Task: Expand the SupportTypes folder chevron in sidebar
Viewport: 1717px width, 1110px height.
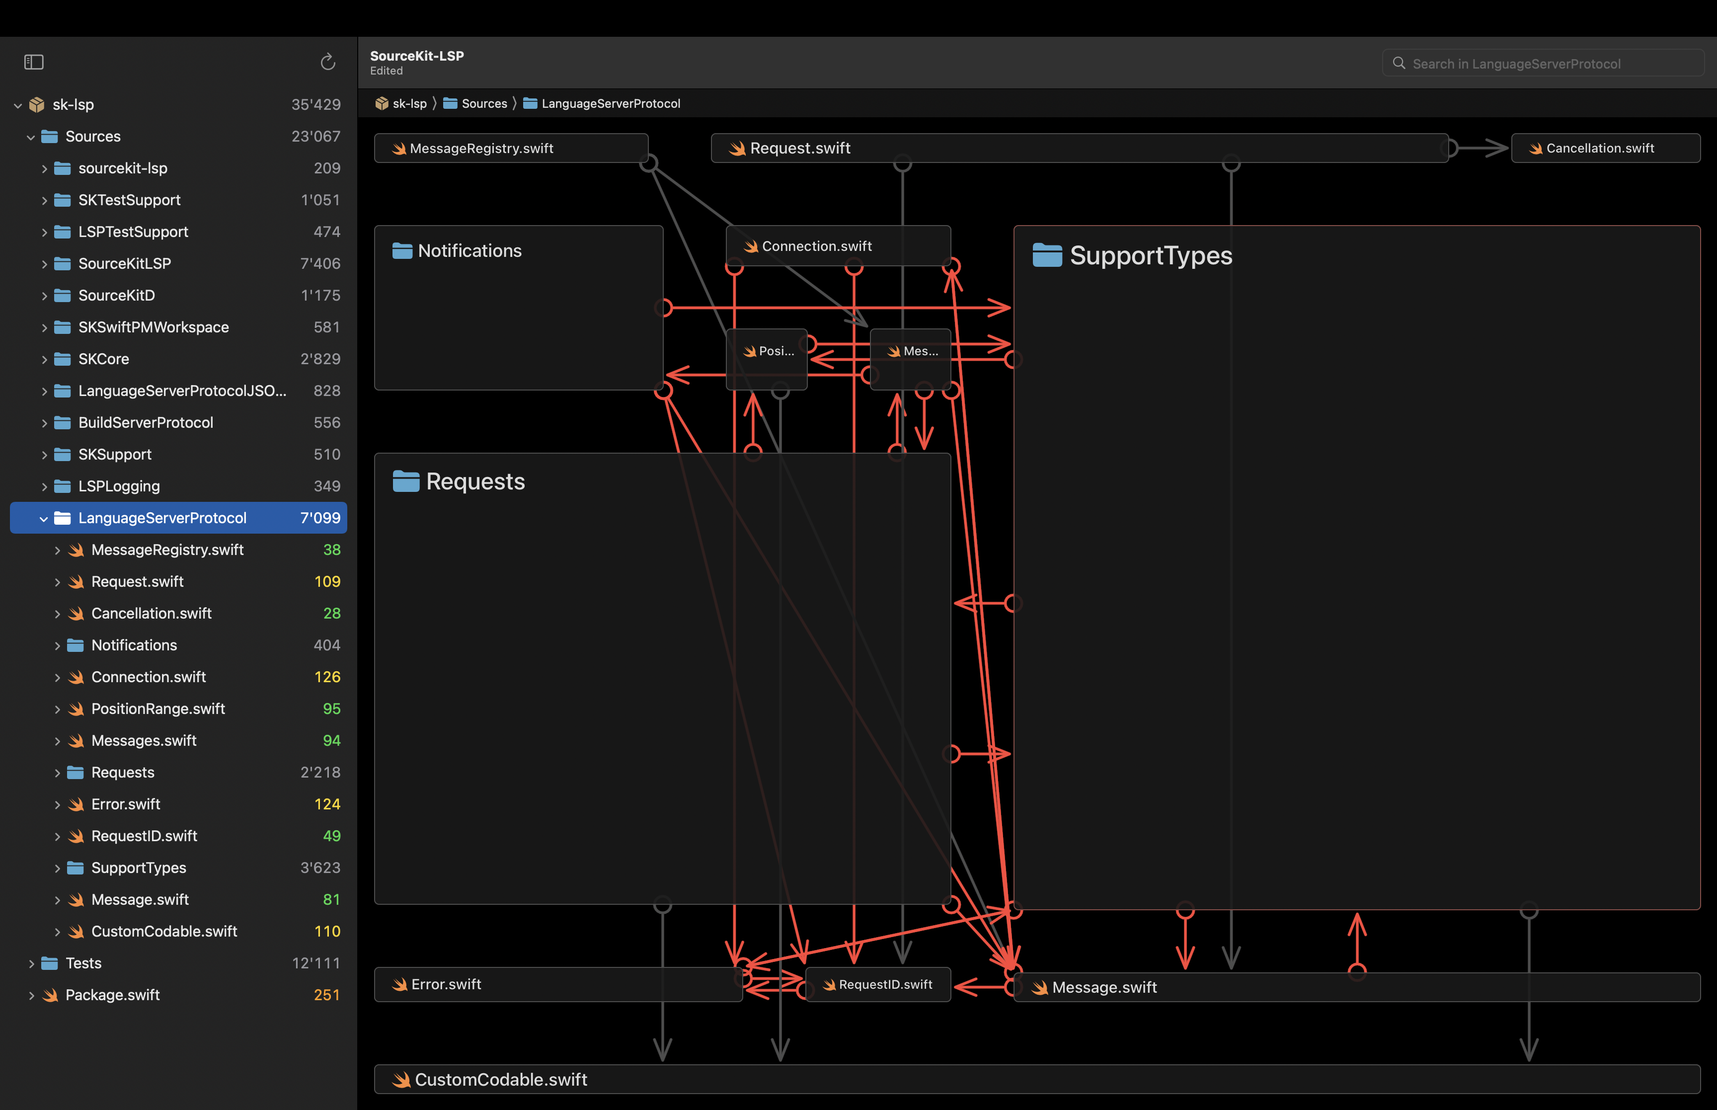Action: pos(57,868)
